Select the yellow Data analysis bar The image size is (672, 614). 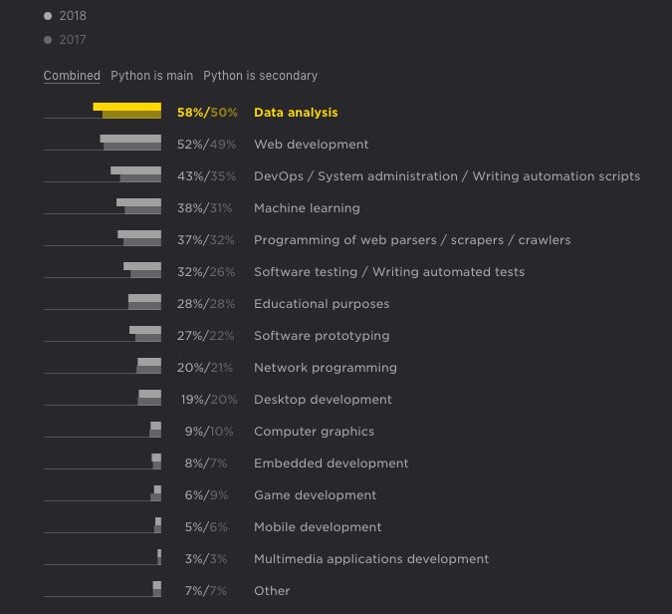(x=127, y=111)
